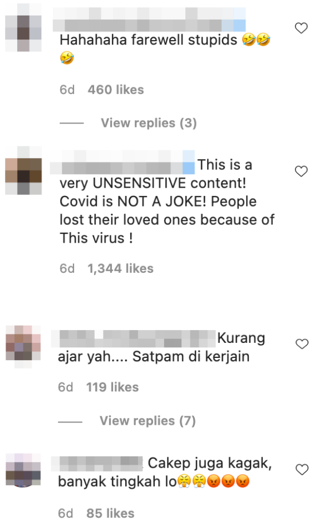This screenshot has width=334, height=531.
Task: View the 119 likes list
Action: (112, 387)
